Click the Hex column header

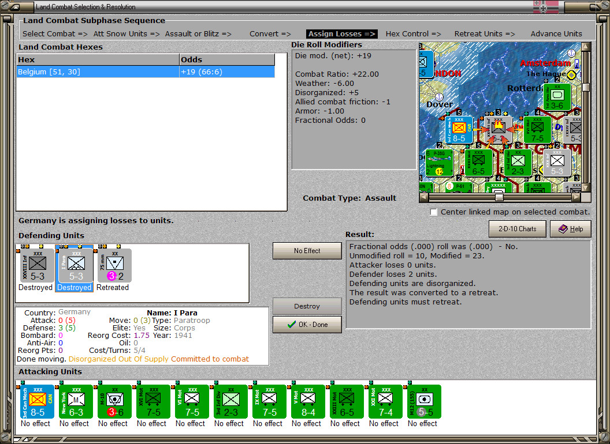coord(98,60)
